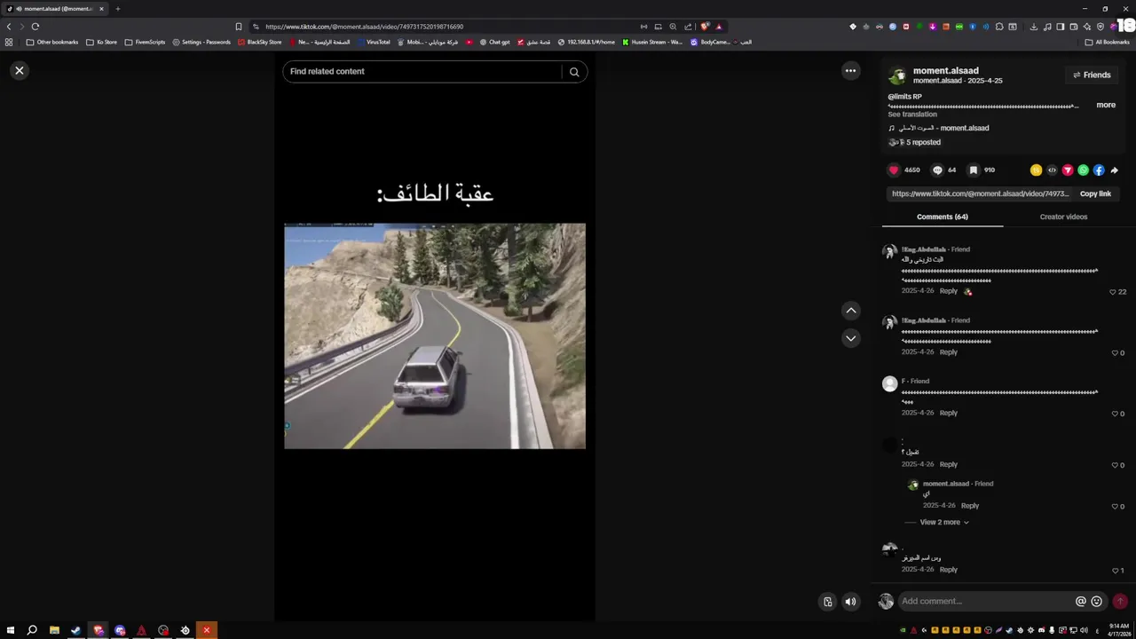The width and height of the screenshot is (1136, 639).
Task: Open the Windows Start menu
Action: coord(11,631)
